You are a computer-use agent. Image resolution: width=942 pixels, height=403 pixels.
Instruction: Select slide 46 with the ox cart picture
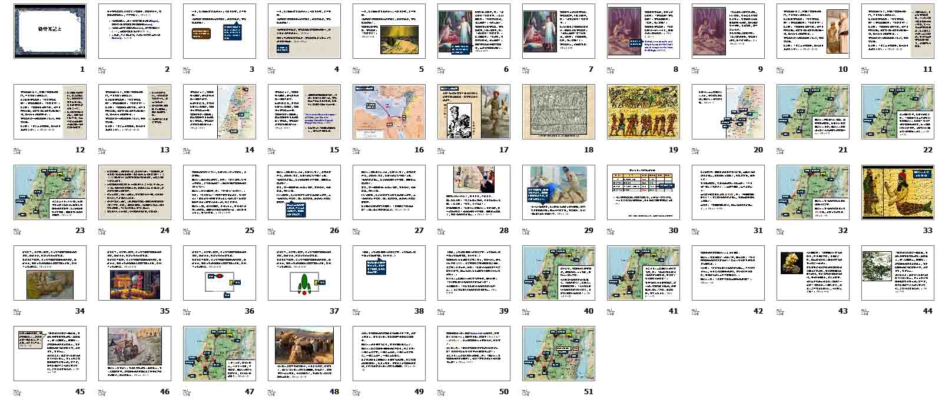(x=134, y=354)
